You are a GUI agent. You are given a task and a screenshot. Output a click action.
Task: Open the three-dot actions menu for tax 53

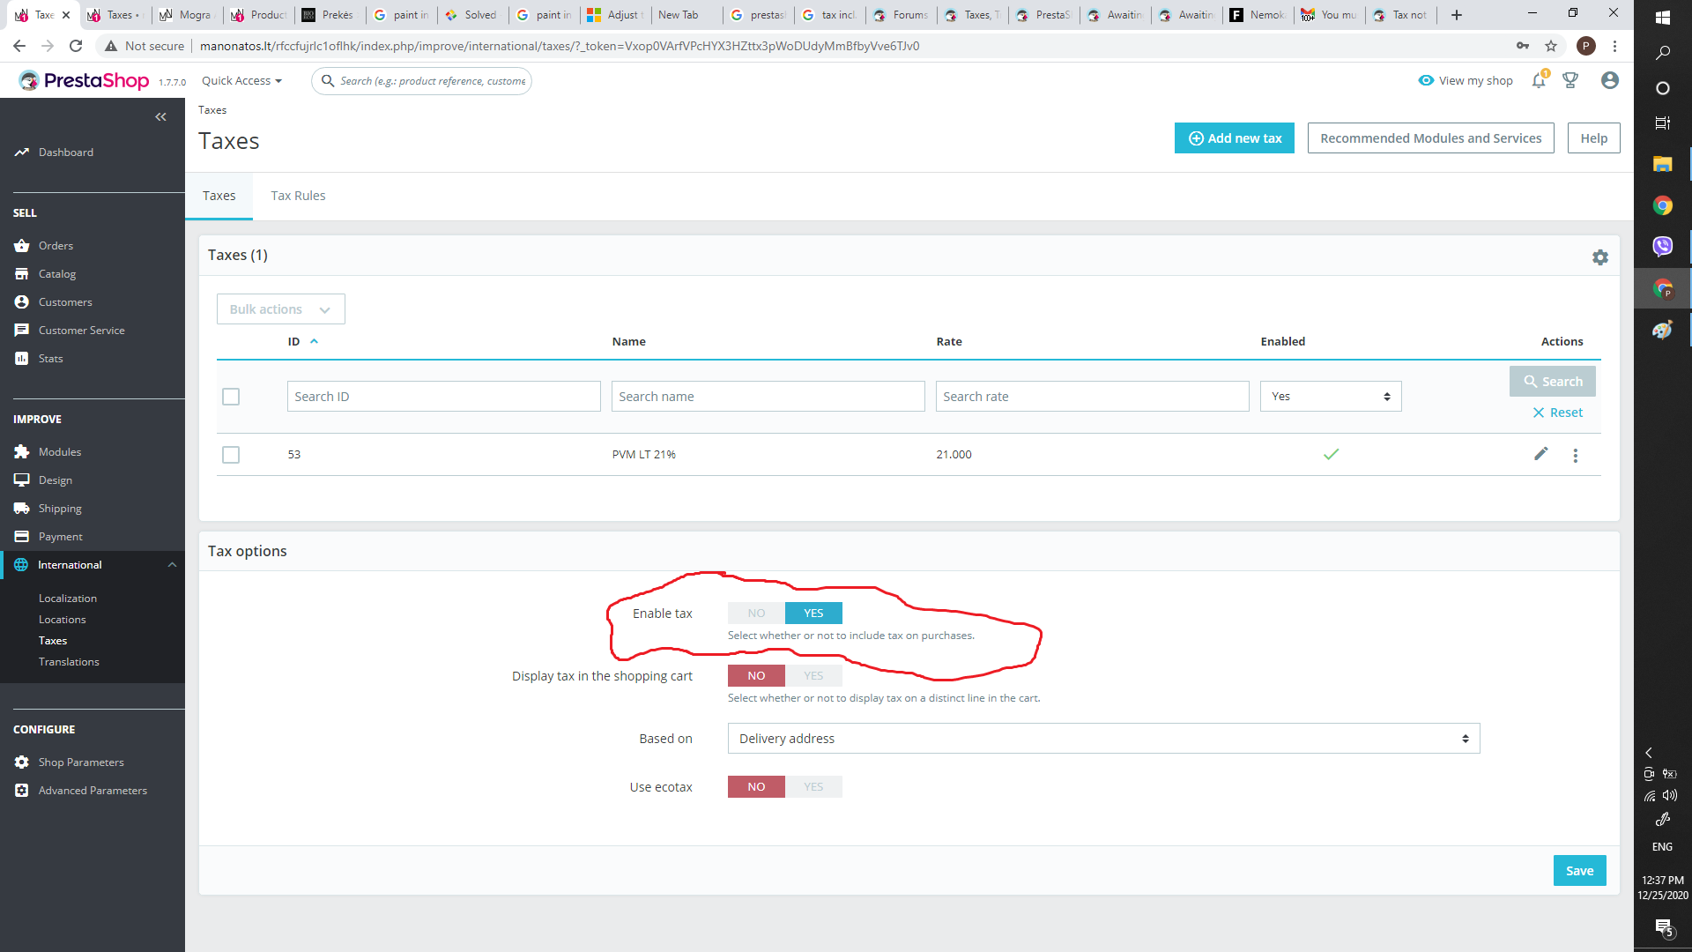point(1576,456)
